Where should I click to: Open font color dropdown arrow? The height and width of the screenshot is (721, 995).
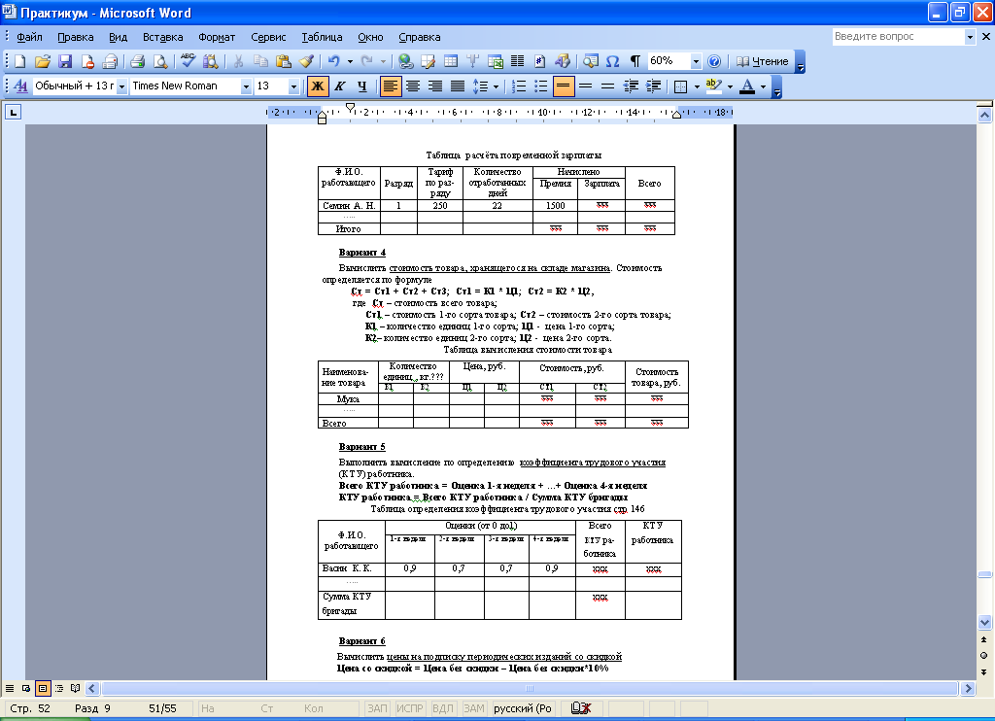tap(763, 86)
